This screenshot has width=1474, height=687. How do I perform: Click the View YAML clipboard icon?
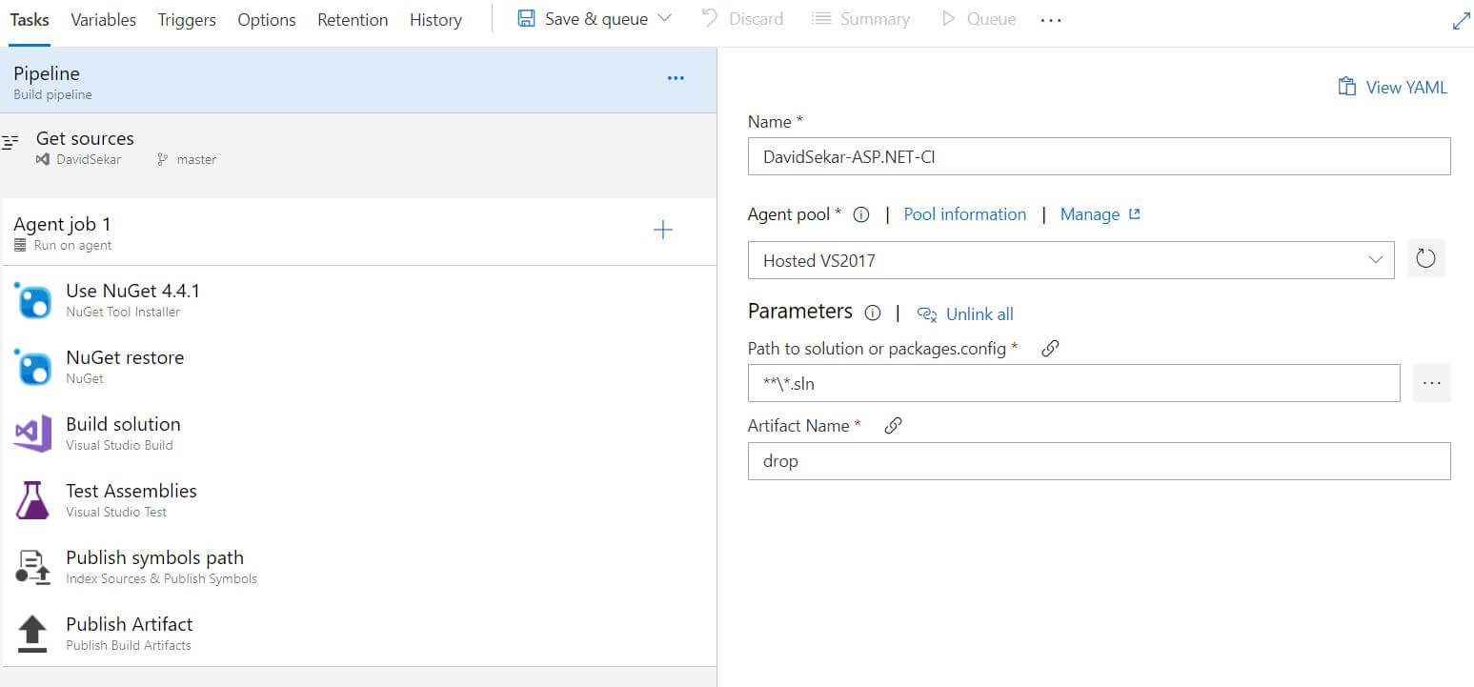[1346, 87]
